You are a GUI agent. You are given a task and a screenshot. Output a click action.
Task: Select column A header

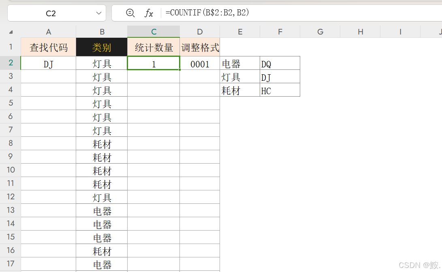tap(49, 32)
